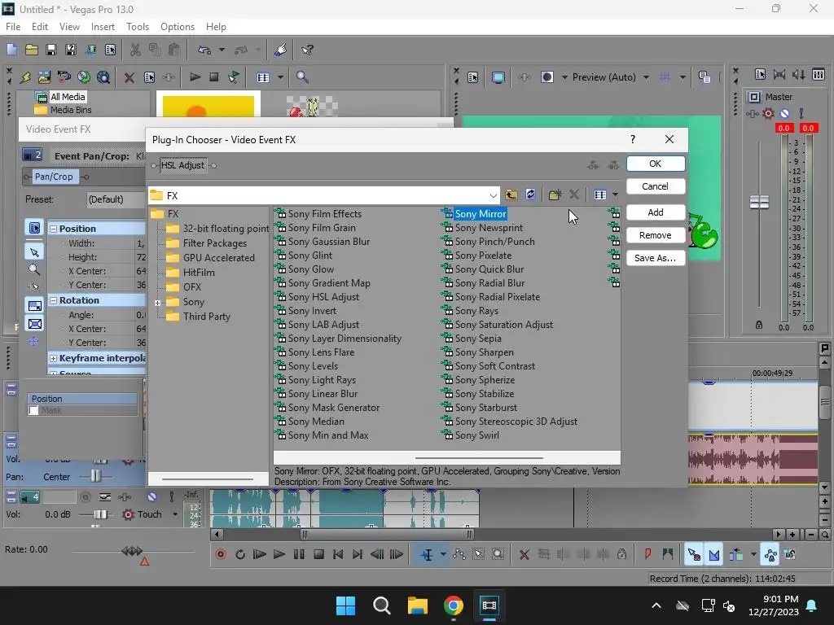Open Master Bus FX gear icon
This screenshot has height=625, width=834.
click(x=769, y=113)
